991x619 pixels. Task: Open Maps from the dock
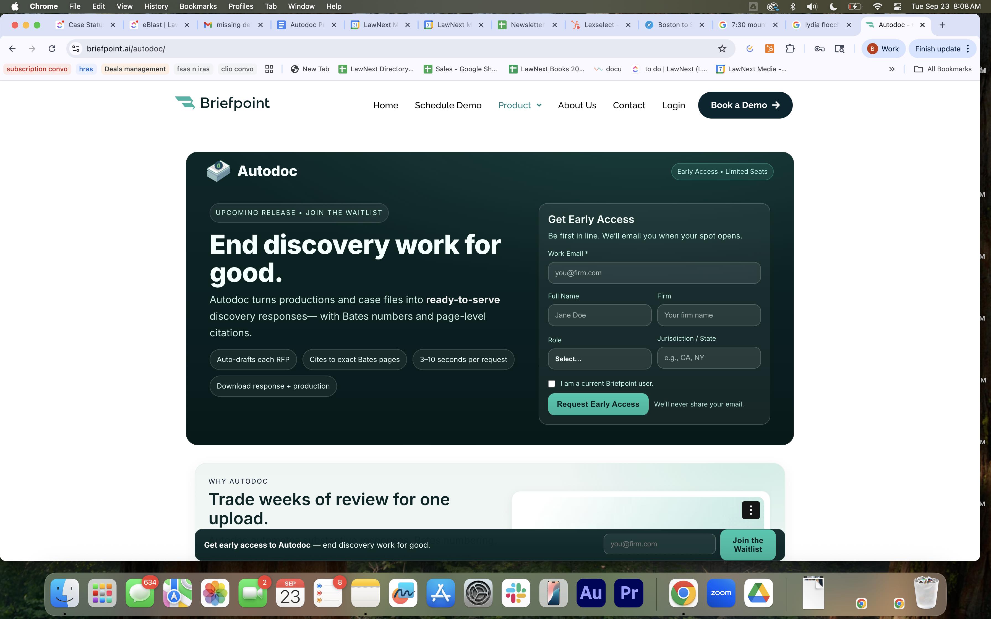(x=178, y=593)
